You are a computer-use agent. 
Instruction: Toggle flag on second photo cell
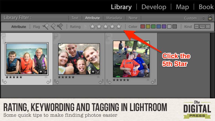tap(56, 36)
